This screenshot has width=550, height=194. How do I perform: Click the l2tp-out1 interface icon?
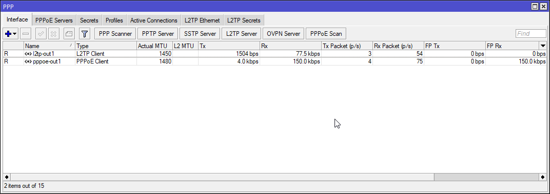click(28, 54)
